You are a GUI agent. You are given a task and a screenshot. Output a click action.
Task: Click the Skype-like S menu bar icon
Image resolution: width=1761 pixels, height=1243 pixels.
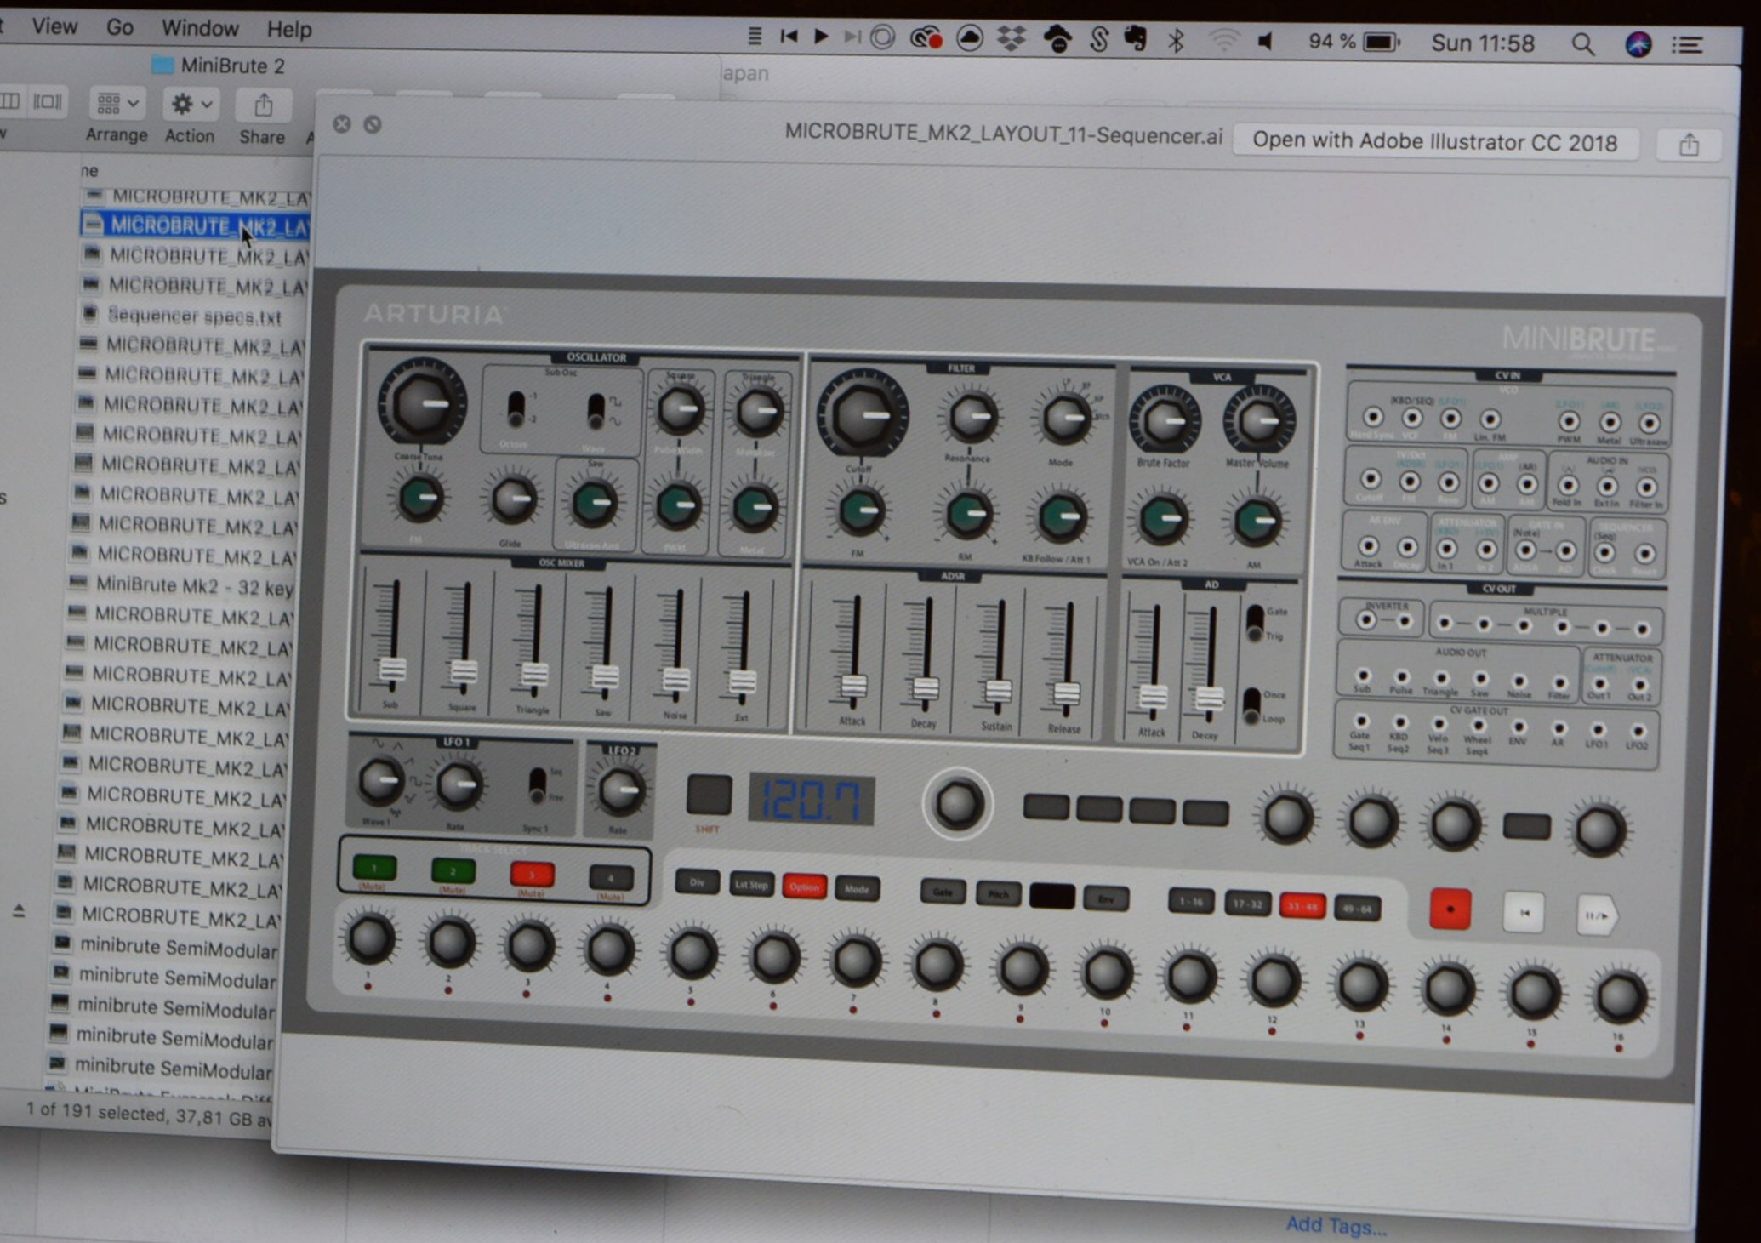(x=1098, y=39)
